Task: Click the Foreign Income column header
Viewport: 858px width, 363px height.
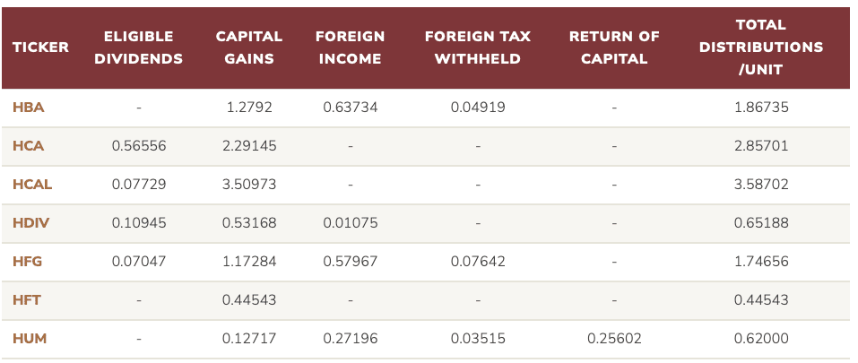Action: (x=351, y=48)
